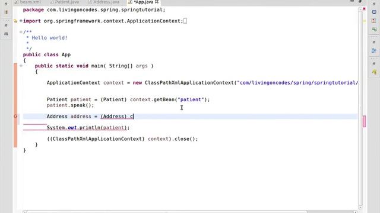
Task: Open the lowest minimized view icon in the left trim
Action: (x=6, y=34)
